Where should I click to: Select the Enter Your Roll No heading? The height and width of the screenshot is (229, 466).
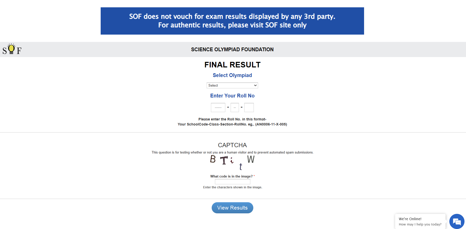pos(232,96)
